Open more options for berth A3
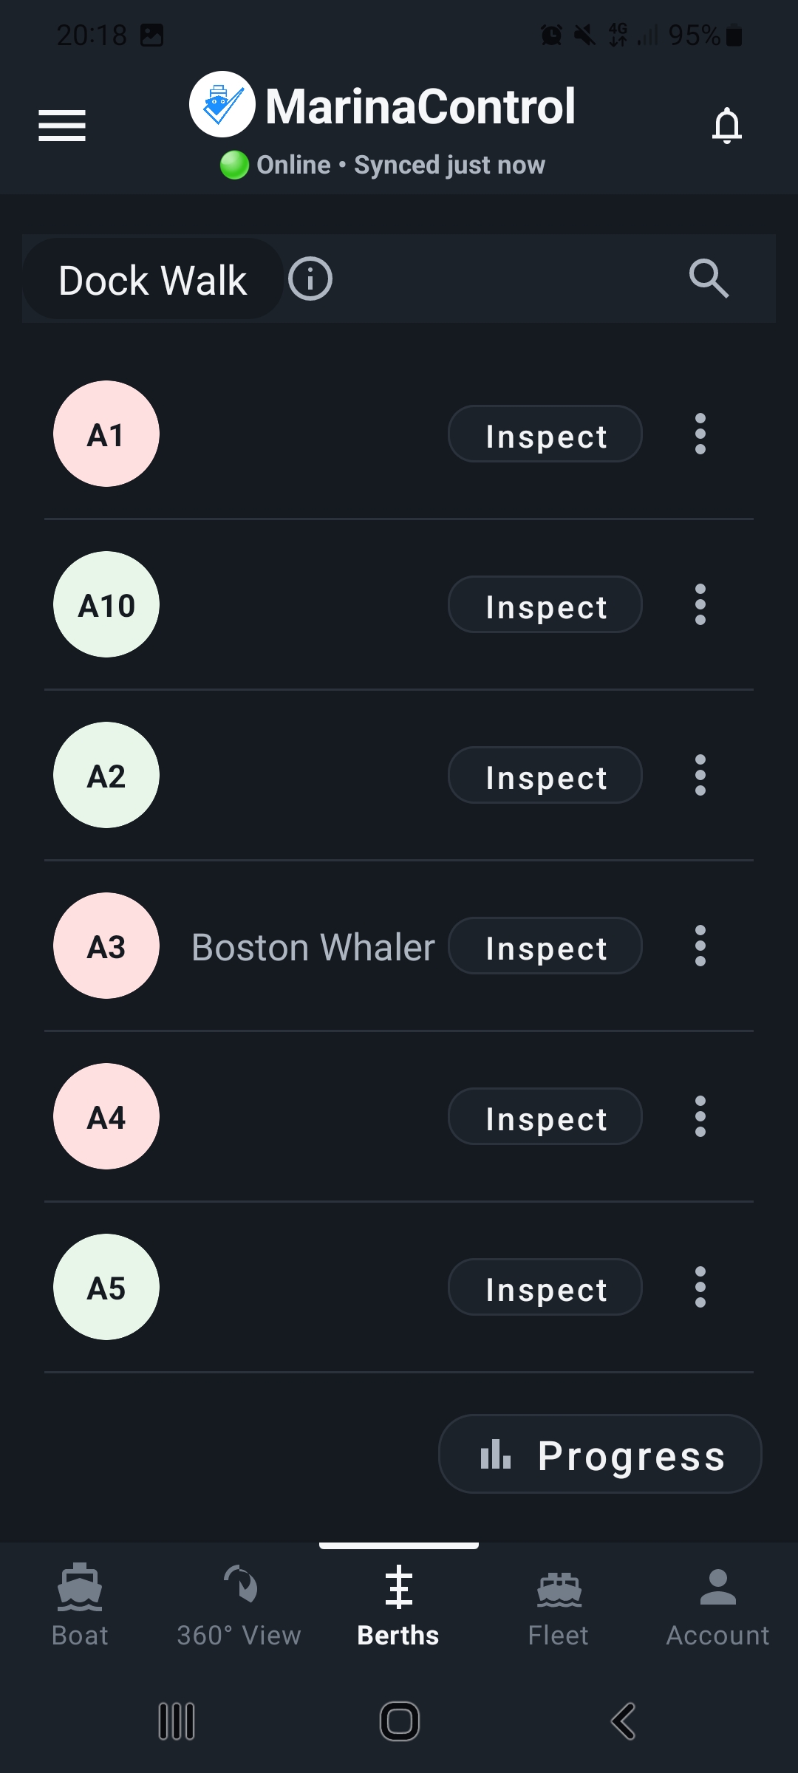798x1773 pixels. pyautogui.click(x=700, y=946)
